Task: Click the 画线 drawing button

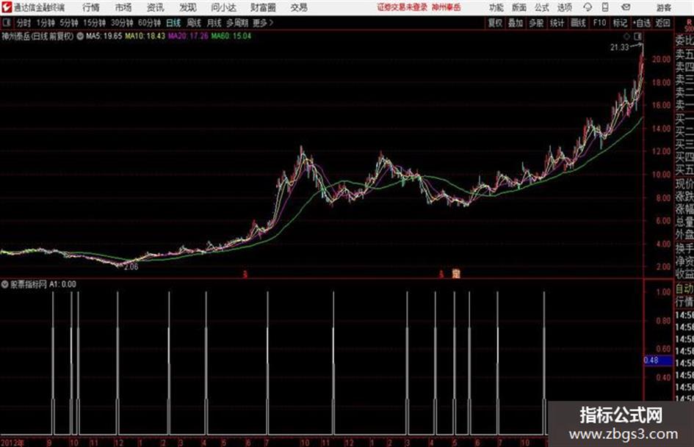Action: tap(578, 23)
